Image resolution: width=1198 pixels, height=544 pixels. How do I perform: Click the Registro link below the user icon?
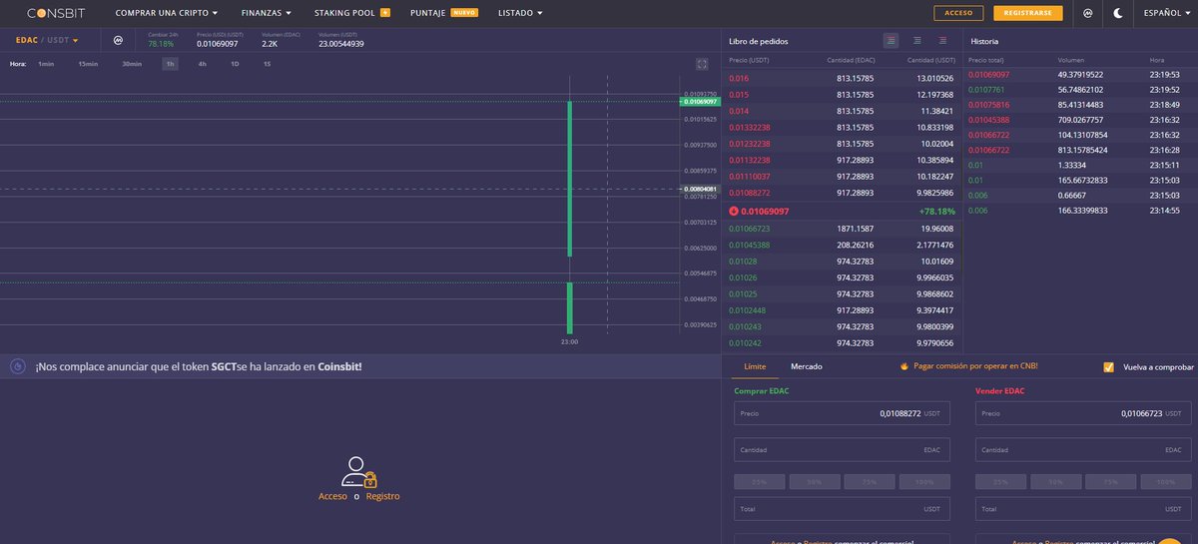click(382, 496)
